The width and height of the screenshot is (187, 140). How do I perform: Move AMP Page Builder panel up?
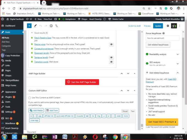click(x=122, y=74)
